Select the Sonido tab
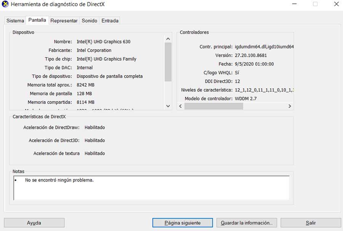The height and width of the screenshot is (231, 343). [89, 21]
